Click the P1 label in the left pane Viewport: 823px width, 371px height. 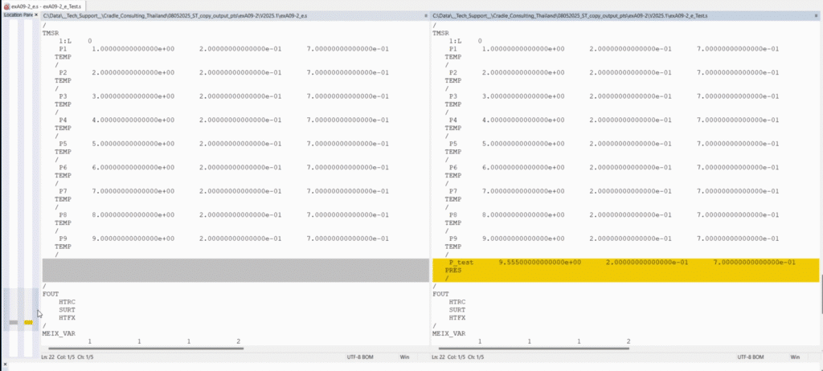(63, 49)
